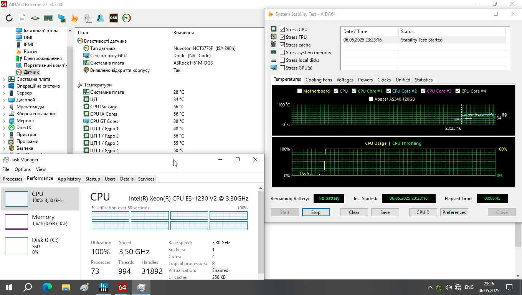
Task: Select the Датчик sensor tree item
Action: [31, 72]
